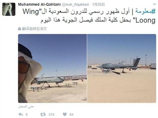Open Muhammed Al-Qahtani's profile avatar
158x118 pixels.
[9, 9]
